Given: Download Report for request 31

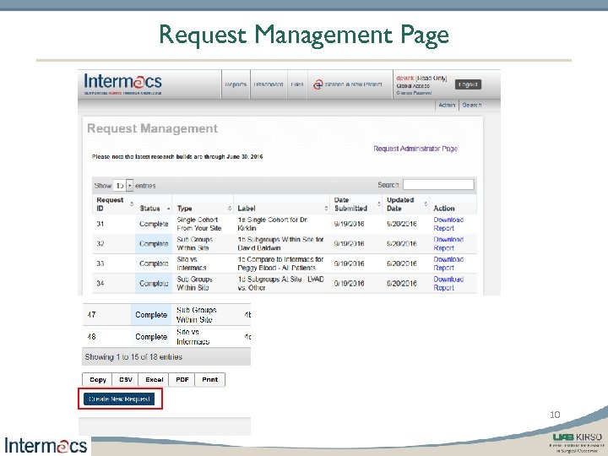Looking at the screenshot, I should coord(448,224).
